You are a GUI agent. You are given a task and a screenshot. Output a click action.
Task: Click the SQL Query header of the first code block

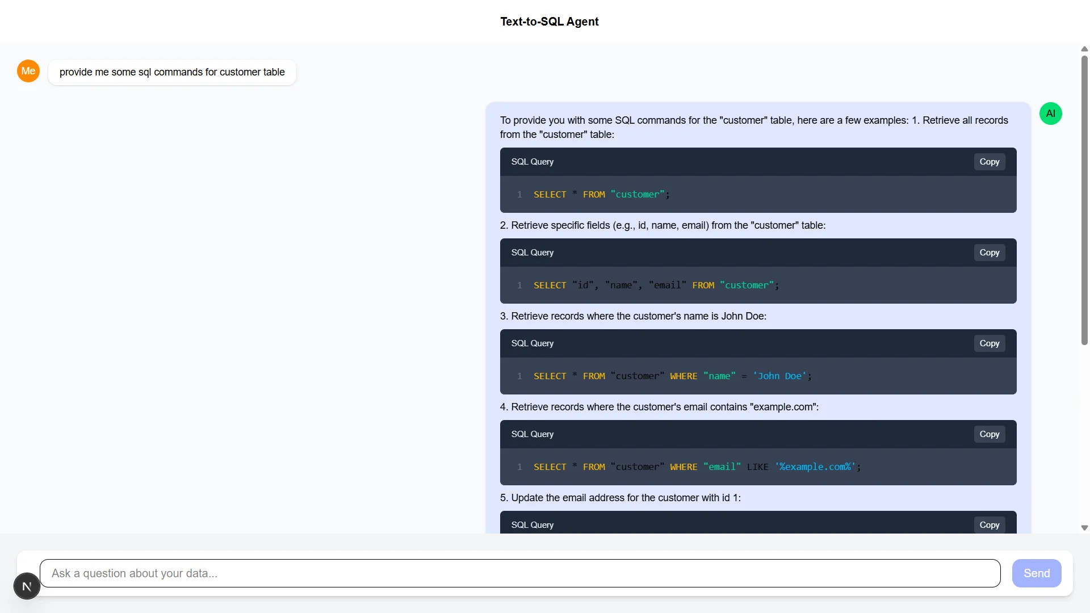pyautogui.click(x=532, y=162)
